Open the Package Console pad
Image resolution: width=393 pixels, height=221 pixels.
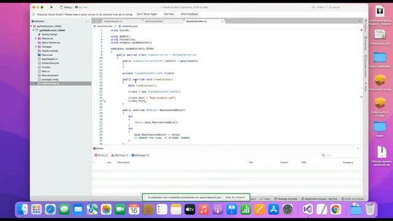coord(286,199)
